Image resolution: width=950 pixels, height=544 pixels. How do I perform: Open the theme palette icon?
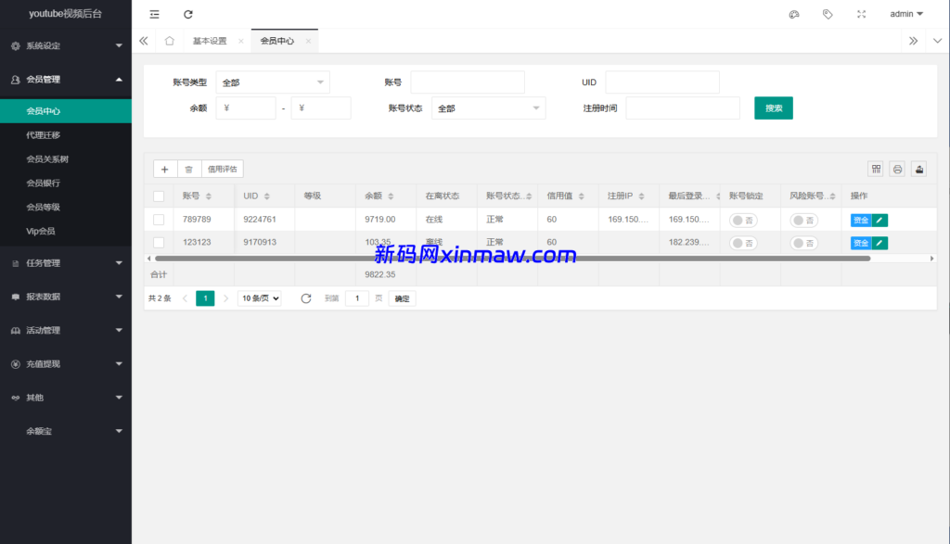coord(794,14)
